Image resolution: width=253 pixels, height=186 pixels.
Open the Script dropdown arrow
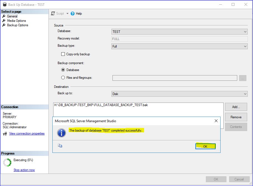coord(67,14)
